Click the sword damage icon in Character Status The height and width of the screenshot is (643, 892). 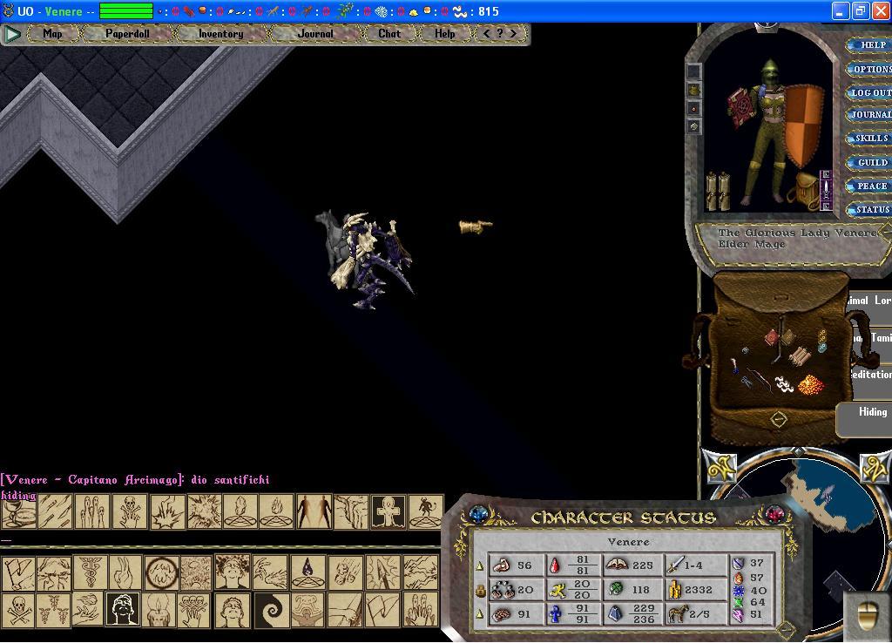coord(675,565)
